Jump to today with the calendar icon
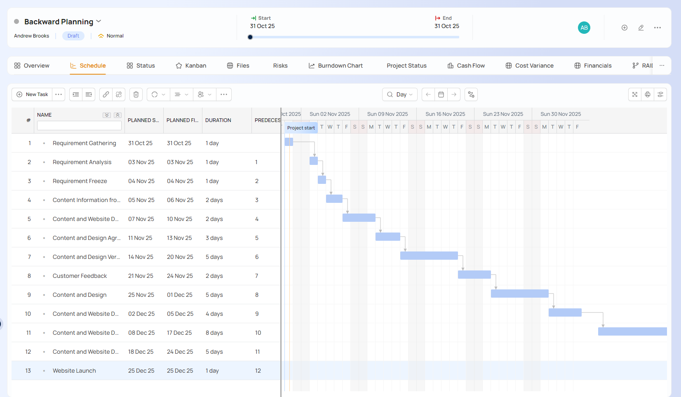The width and height of the screenshot is (681, 397). click(441, 94)
